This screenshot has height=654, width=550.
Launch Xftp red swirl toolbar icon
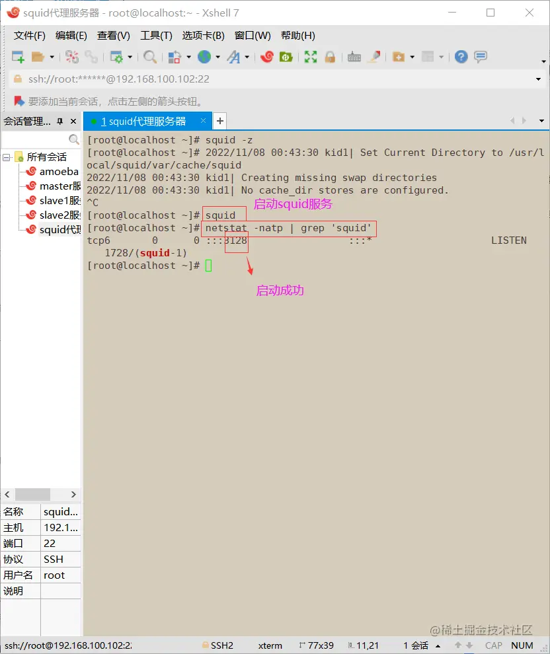(x=266, y=57)
